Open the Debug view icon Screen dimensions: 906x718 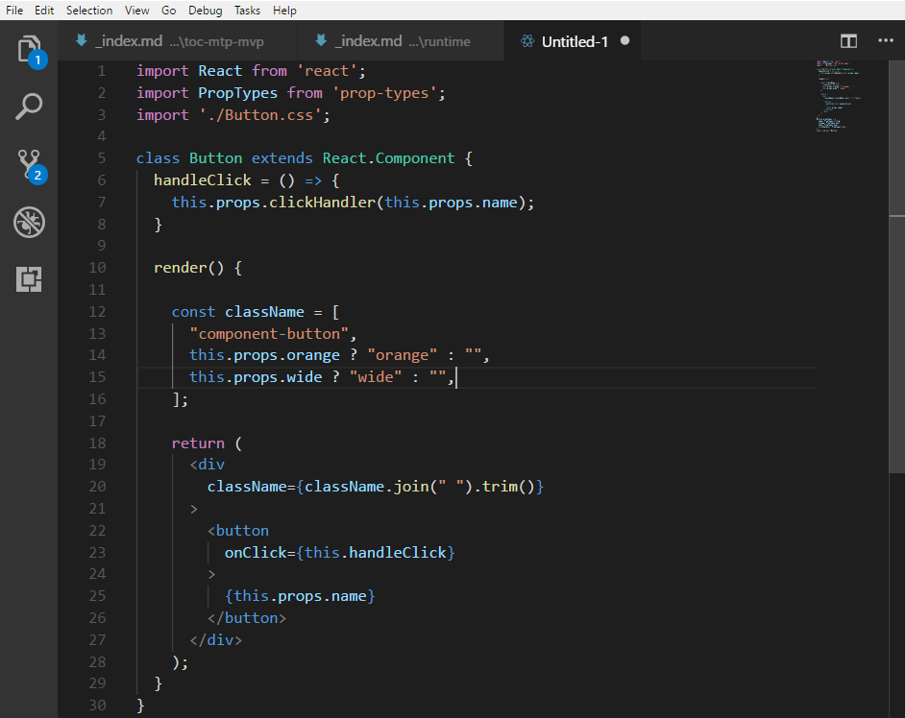click(x=29, y=223)
